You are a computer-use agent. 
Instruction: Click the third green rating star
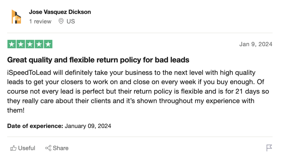tap(30, 44)
